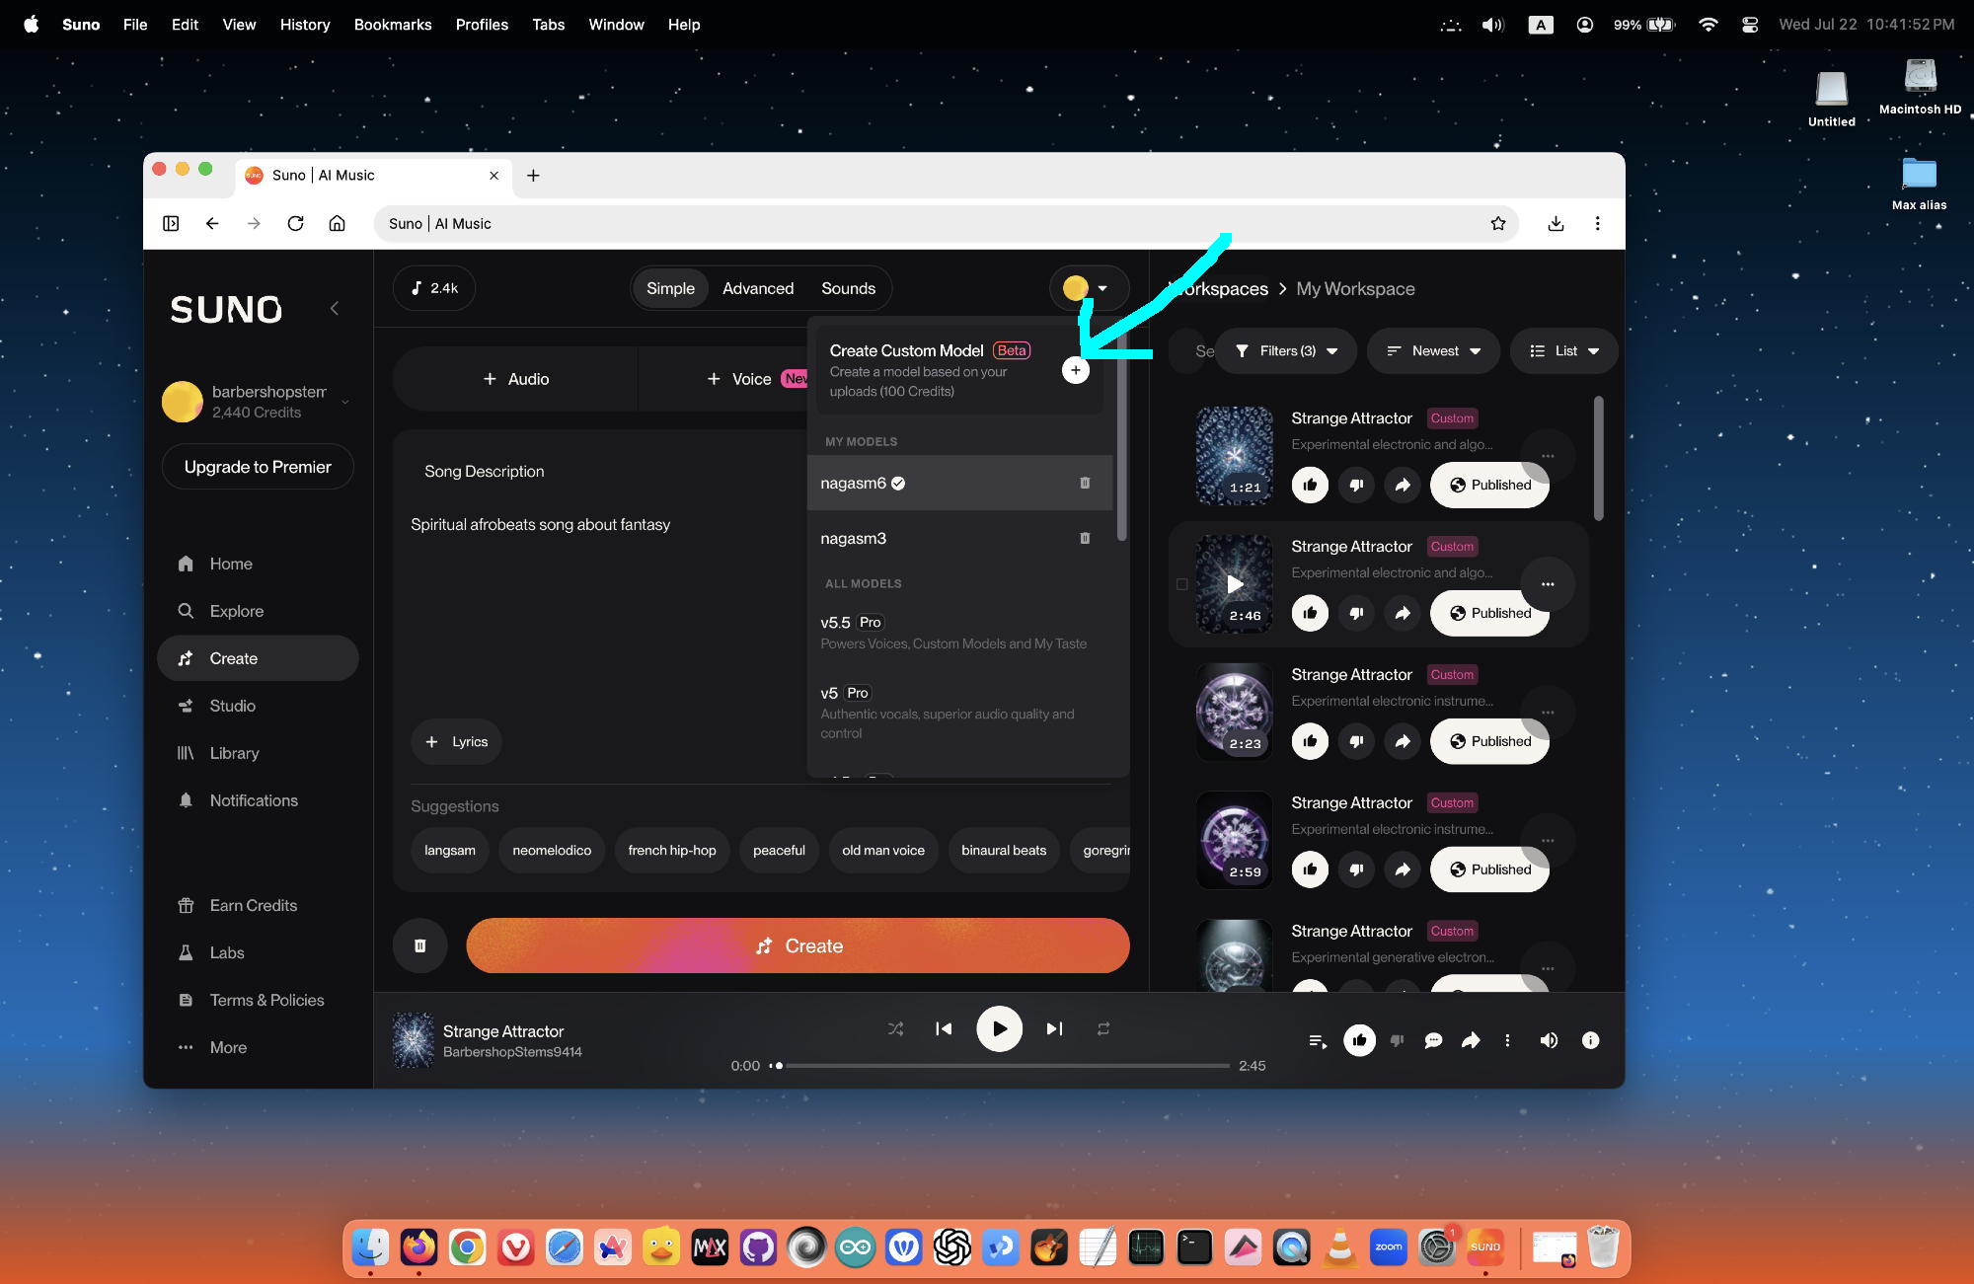This screenshot has width=1974, height=1284.
Task: Change the List view dropdown
Action: [1564, 350]
